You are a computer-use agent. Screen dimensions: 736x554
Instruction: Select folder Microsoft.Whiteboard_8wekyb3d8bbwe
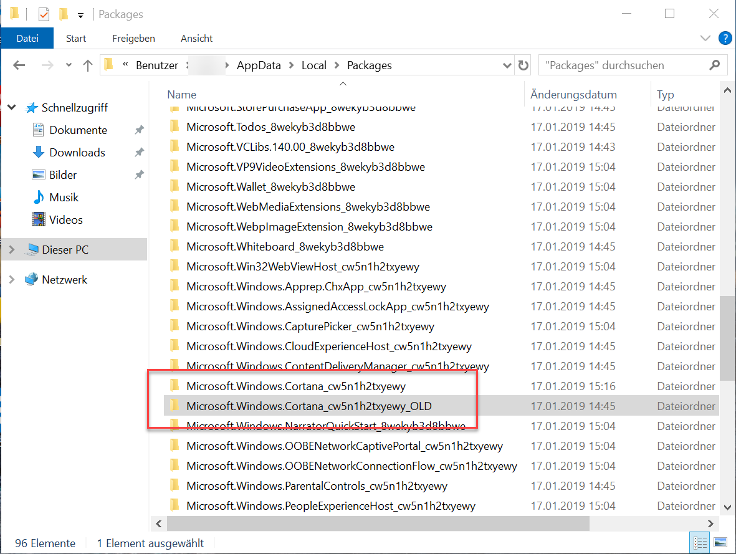(285, 247)
